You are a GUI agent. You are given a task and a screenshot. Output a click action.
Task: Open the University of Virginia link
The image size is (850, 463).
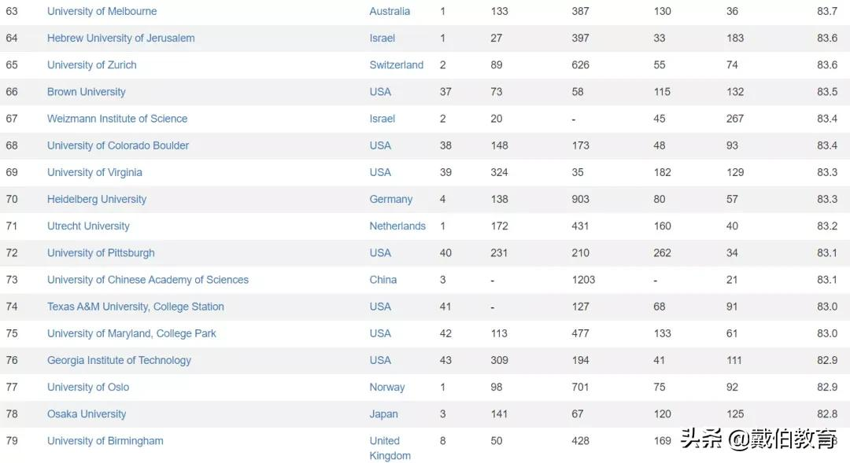[94, 172]
